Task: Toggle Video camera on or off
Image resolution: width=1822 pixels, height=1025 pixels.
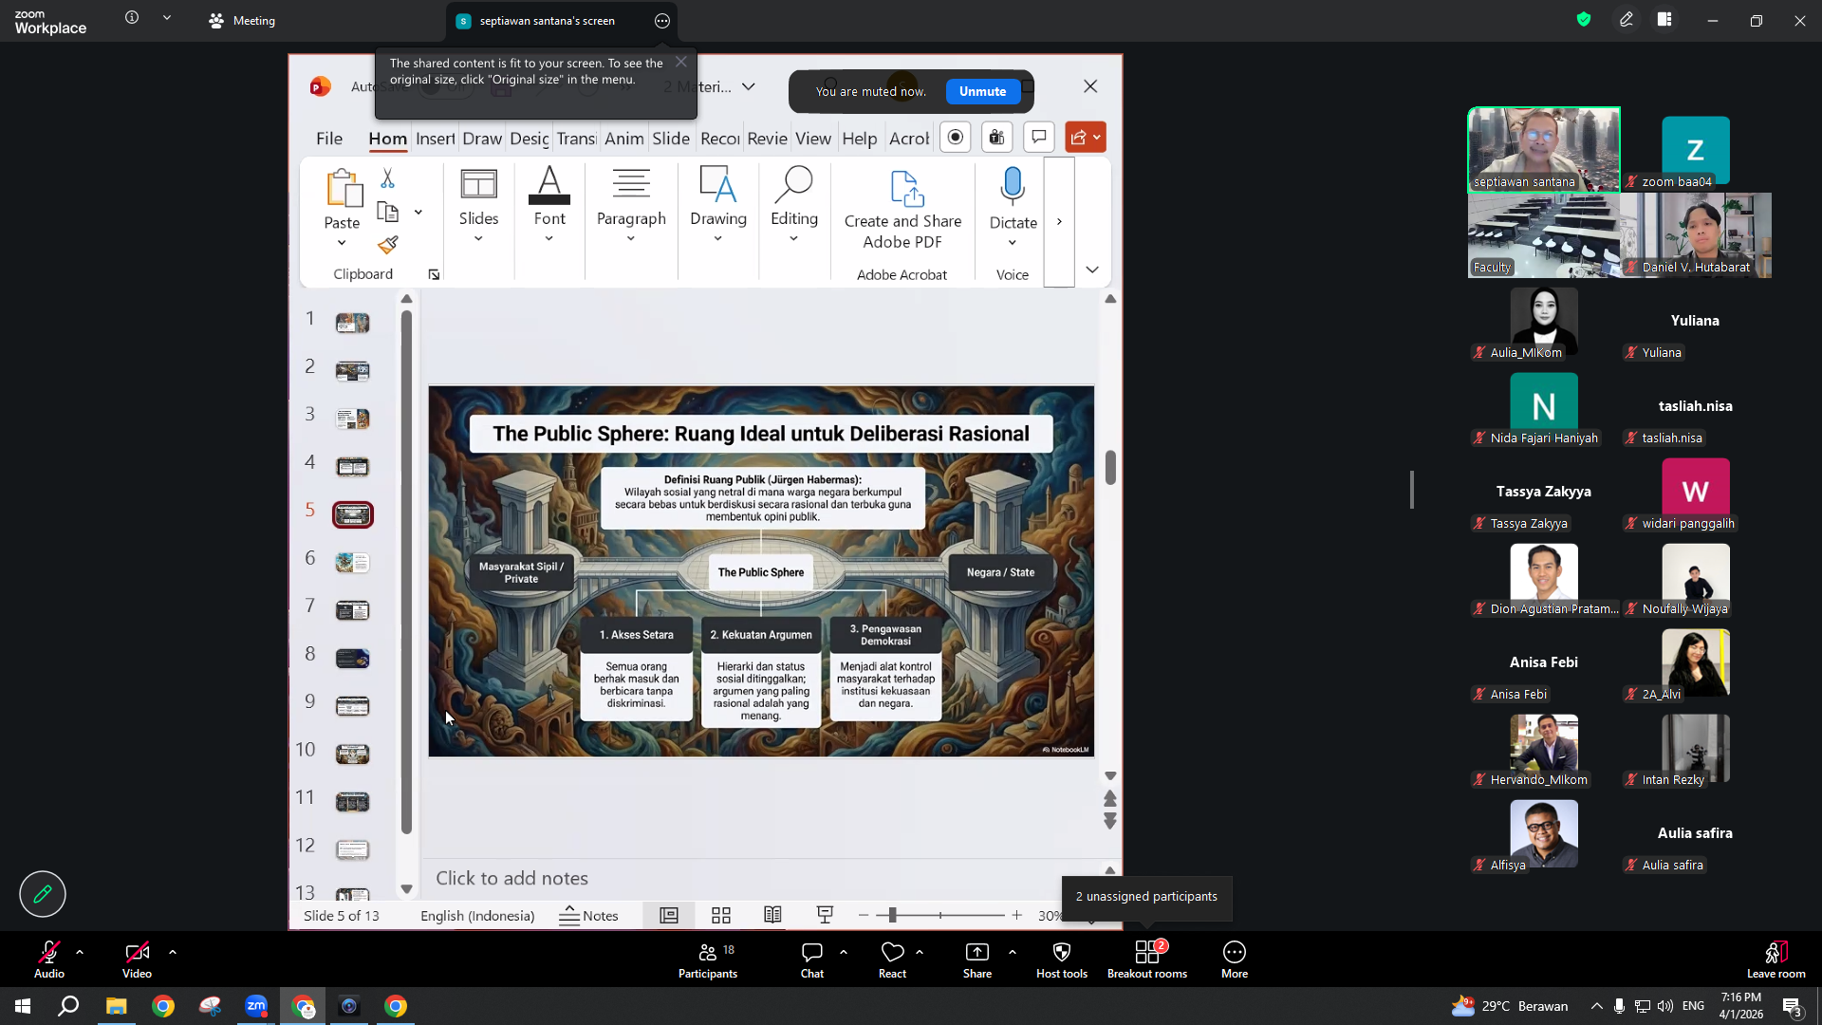Action: [x=137, y=960]
